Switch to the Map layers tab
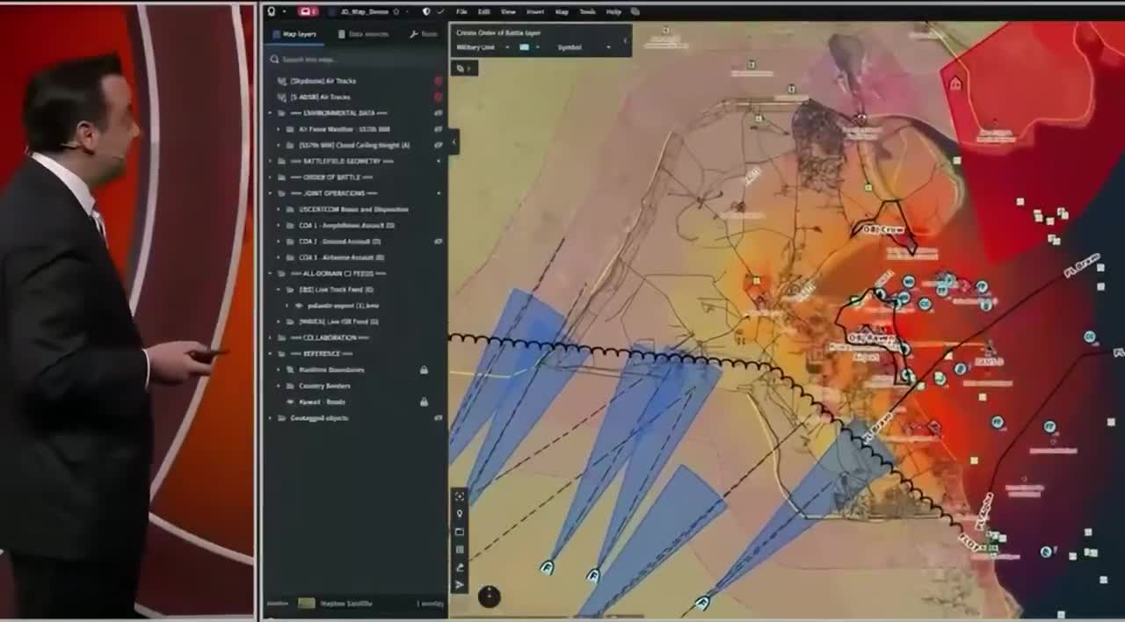 (294, 34)
